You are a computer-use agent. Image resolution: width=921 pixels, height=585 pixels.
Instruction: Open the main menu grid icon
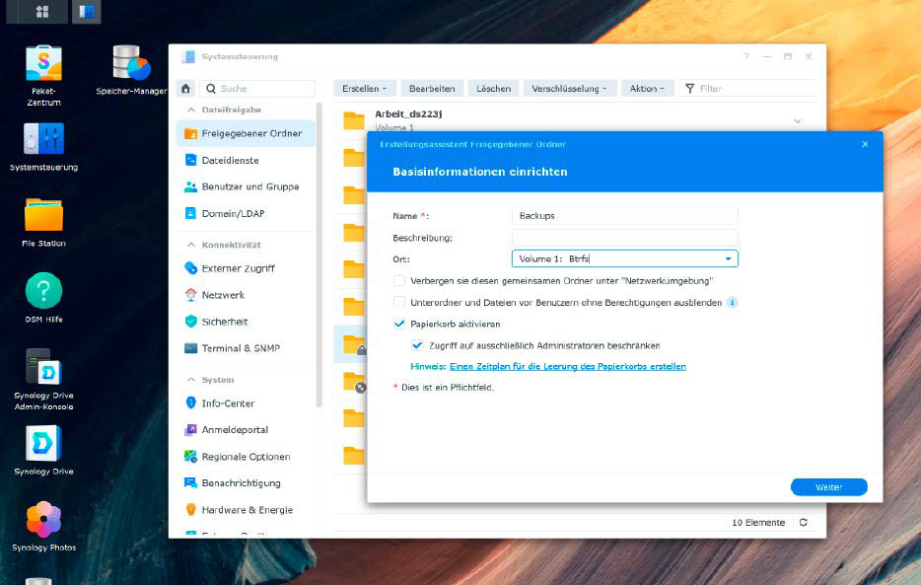tap(39, 12)
